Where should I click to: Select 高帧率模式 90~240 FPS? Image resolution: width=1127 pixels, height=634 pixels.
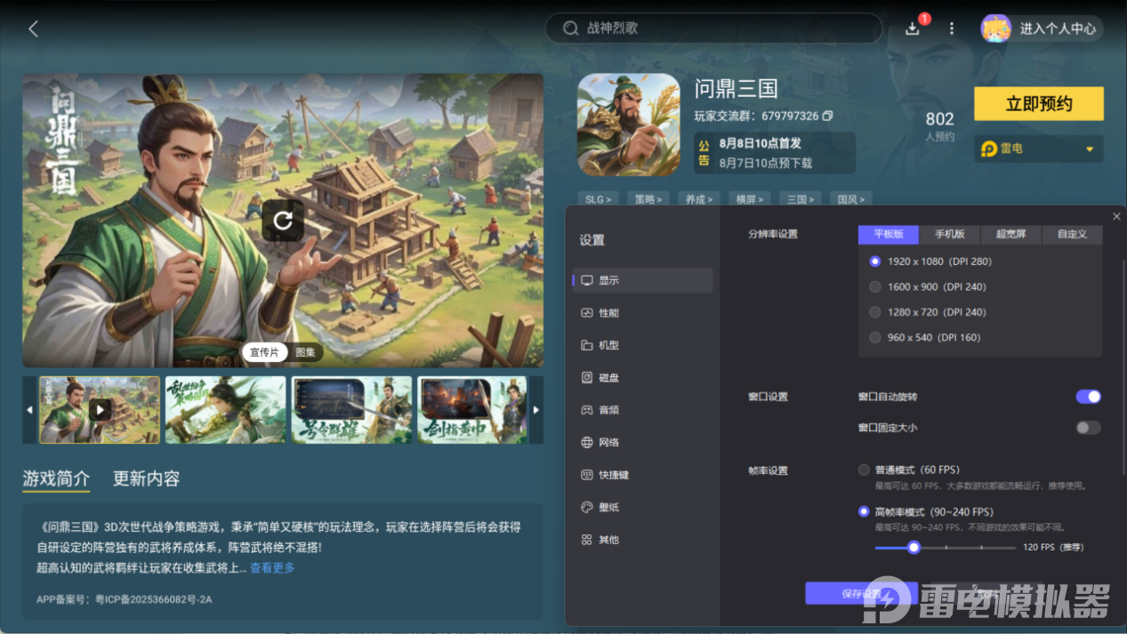[x=864, y=512]
